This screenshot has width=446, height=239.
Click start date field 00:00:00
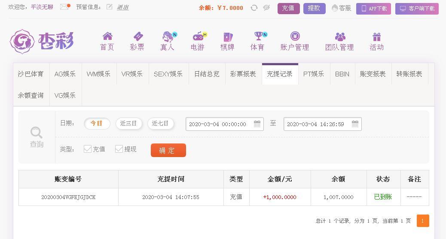point(224,124)
